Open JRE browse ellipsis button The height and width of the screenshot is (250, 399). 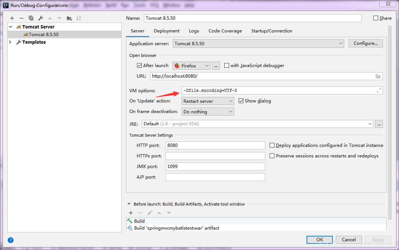(379, 124)
